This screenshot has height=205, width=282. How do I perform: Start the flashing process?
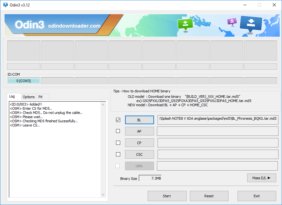pos(167,196)
